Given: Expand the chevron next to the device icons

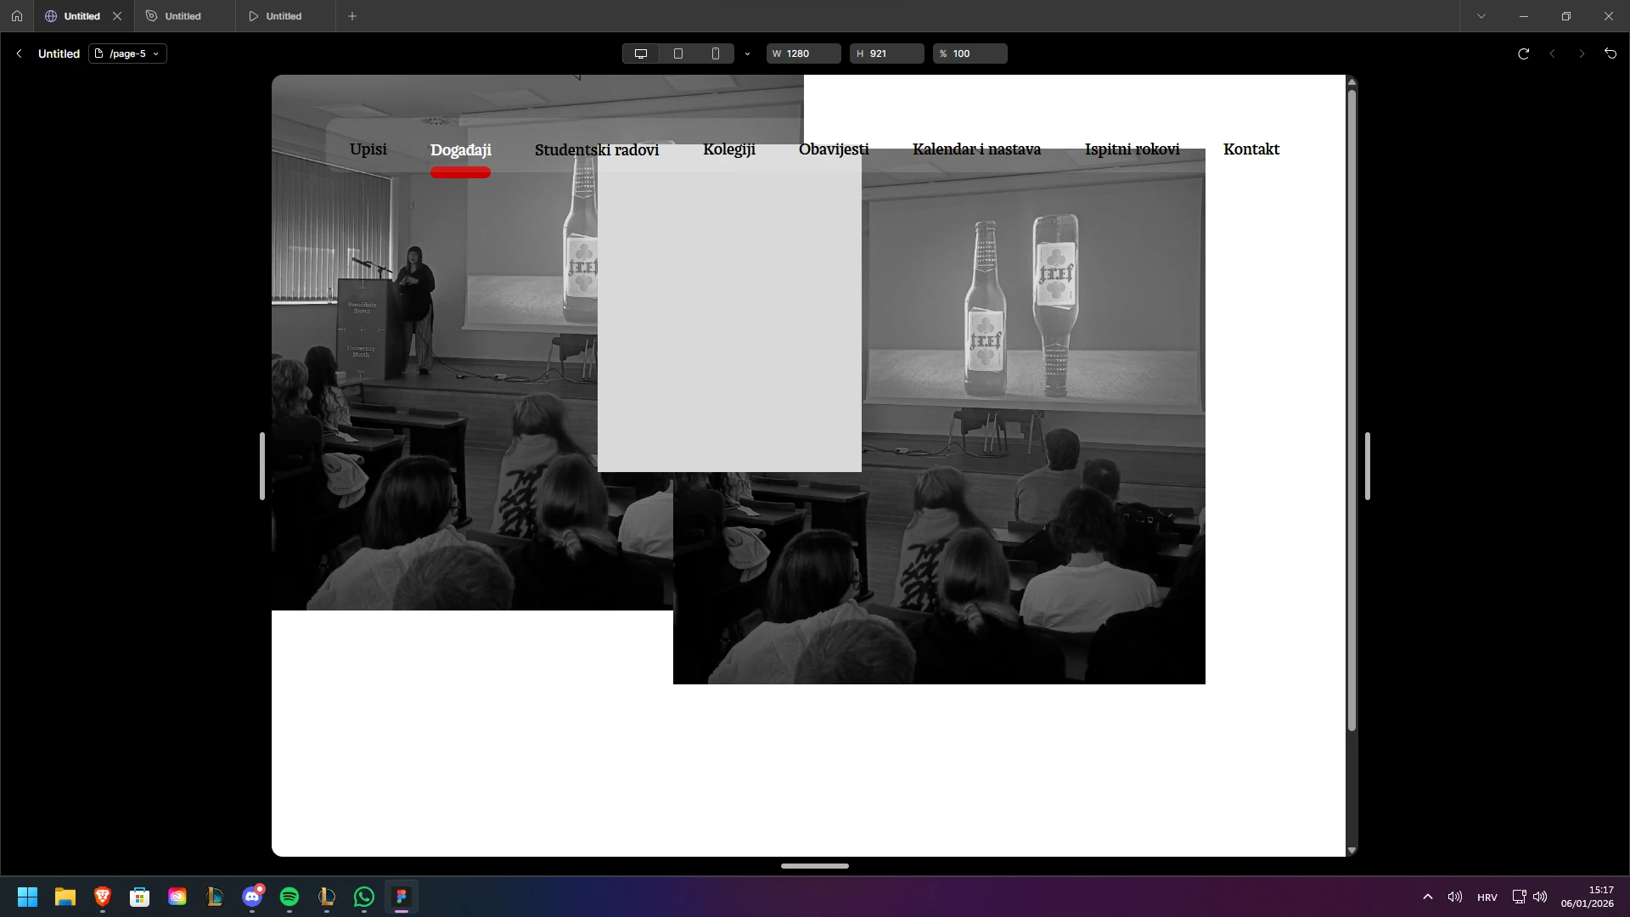Looking at the screenshot, I should [x=747, y=53].
